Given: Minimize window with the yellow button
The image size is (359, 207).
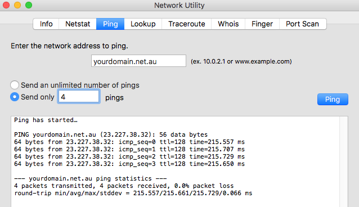Looking at the screenshot, I should [x=17, y=5].
